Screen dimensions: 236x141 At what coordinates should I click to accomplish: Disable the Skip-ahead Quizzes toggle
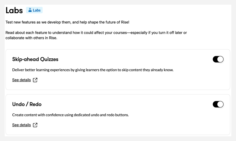coord(218,59)
